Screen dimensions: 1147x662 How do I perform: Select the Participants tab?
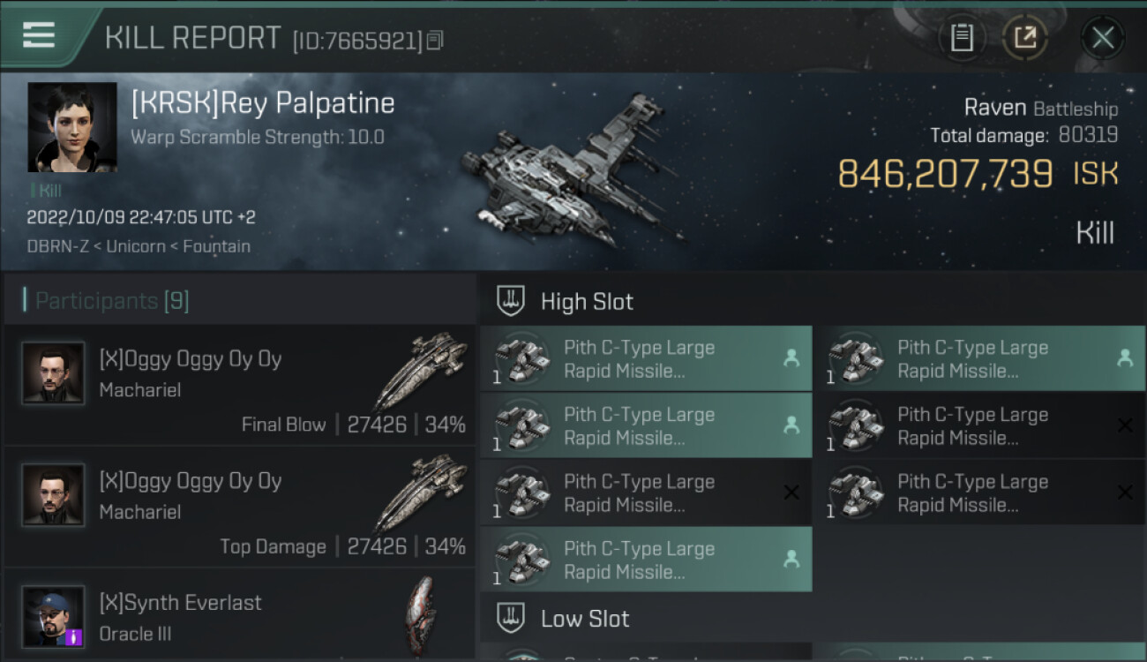tap(111, 301)
